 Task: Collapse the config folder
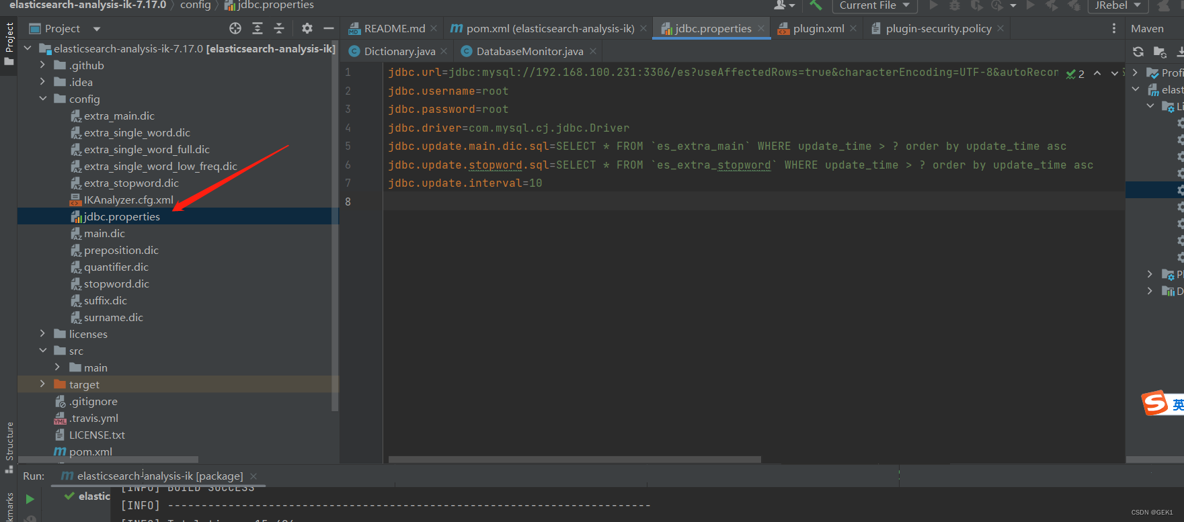pyautogui.click(x=42, y=99)
